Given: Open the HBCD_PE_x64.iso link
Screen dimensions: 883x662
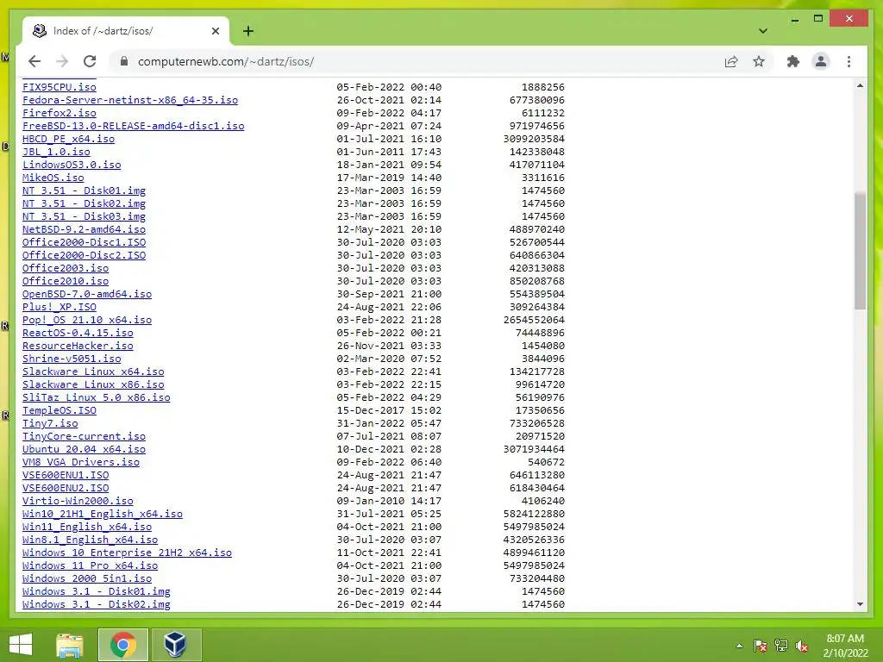Looking at the screenshot, I should (68, 139).
